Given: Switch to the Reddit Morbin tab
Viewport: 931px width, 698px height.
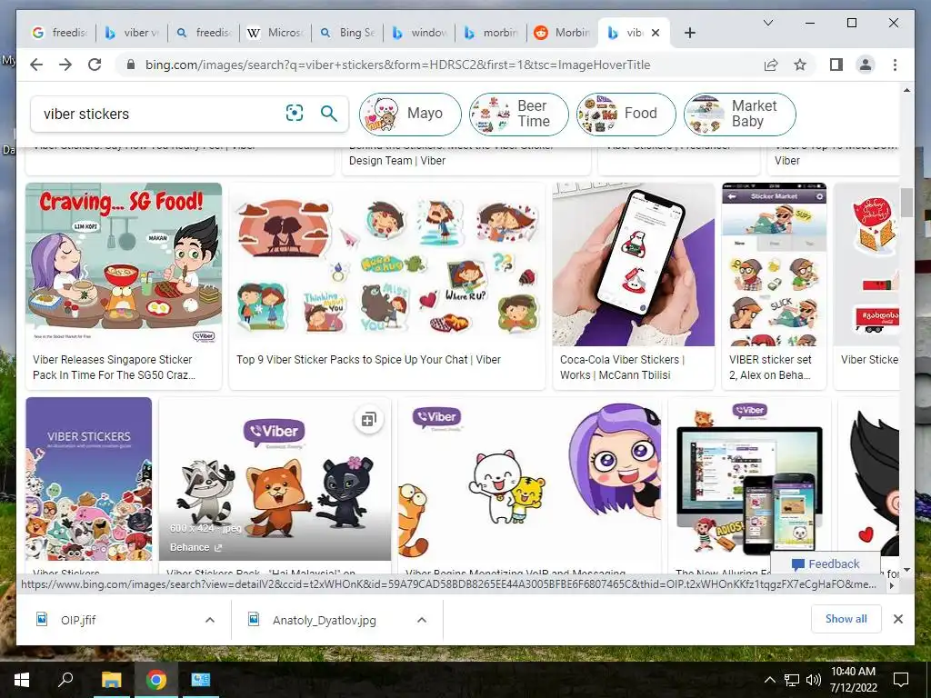Looking at the screenshot, I should coord(562,33).
